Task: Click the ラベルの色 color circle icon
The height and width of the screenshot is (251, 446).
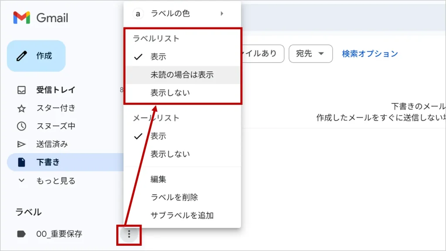Action: coord(138,14)
